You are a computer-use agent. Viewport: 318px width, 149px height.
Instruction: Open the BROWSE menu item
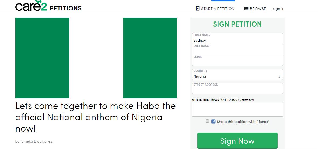tap(258, 9)
